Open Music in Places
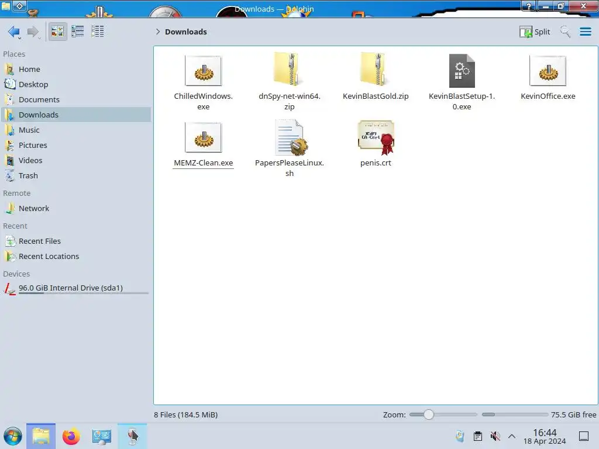The width and height of the screenshot is (599, 449). [75, 130]
